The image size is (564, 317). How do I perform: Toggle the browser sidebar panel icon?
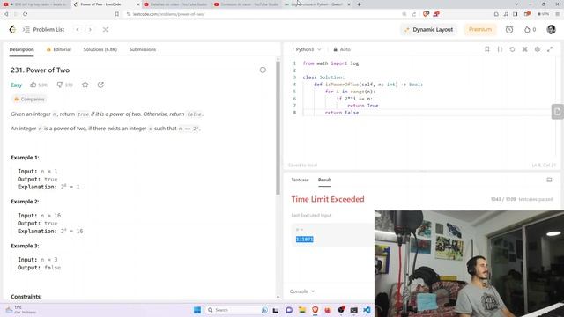pos(516,14)
